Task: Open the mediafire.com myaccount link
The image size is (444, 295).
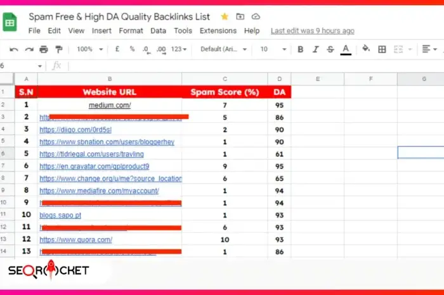Action: pyautogui.click(x=99, y=191)
